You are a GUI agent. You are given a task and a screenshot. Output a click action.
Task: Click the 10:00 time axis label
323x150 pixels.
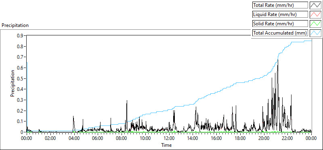(145, 138)
